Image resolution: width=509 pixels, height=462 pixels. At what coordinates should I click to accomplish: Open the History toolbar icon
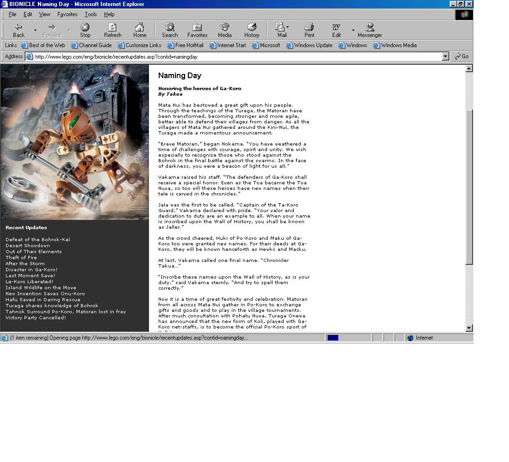(x=252, y=28)
